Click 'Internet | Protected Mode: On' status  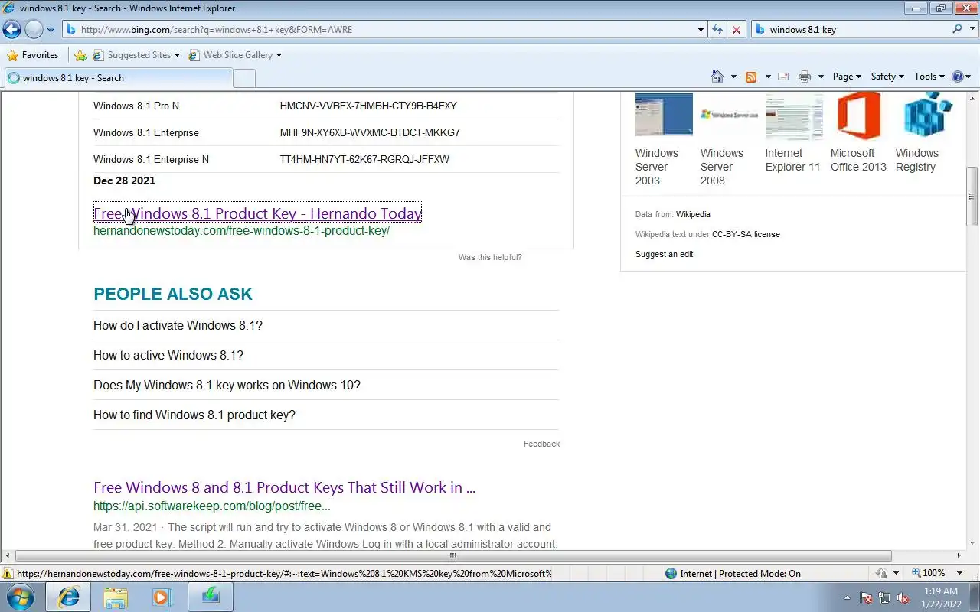click(x=733, y=574)
